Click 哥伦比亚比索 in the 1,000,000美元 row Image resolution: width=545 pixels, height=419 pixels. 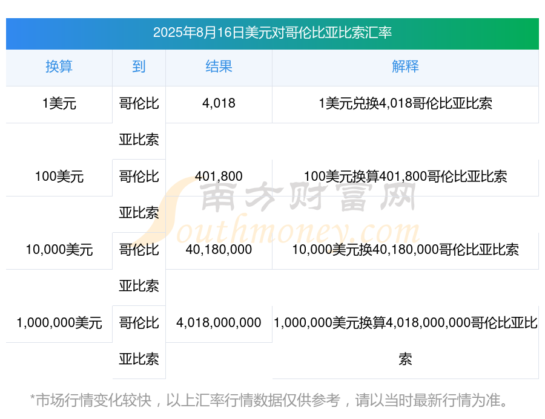(139, 341)
